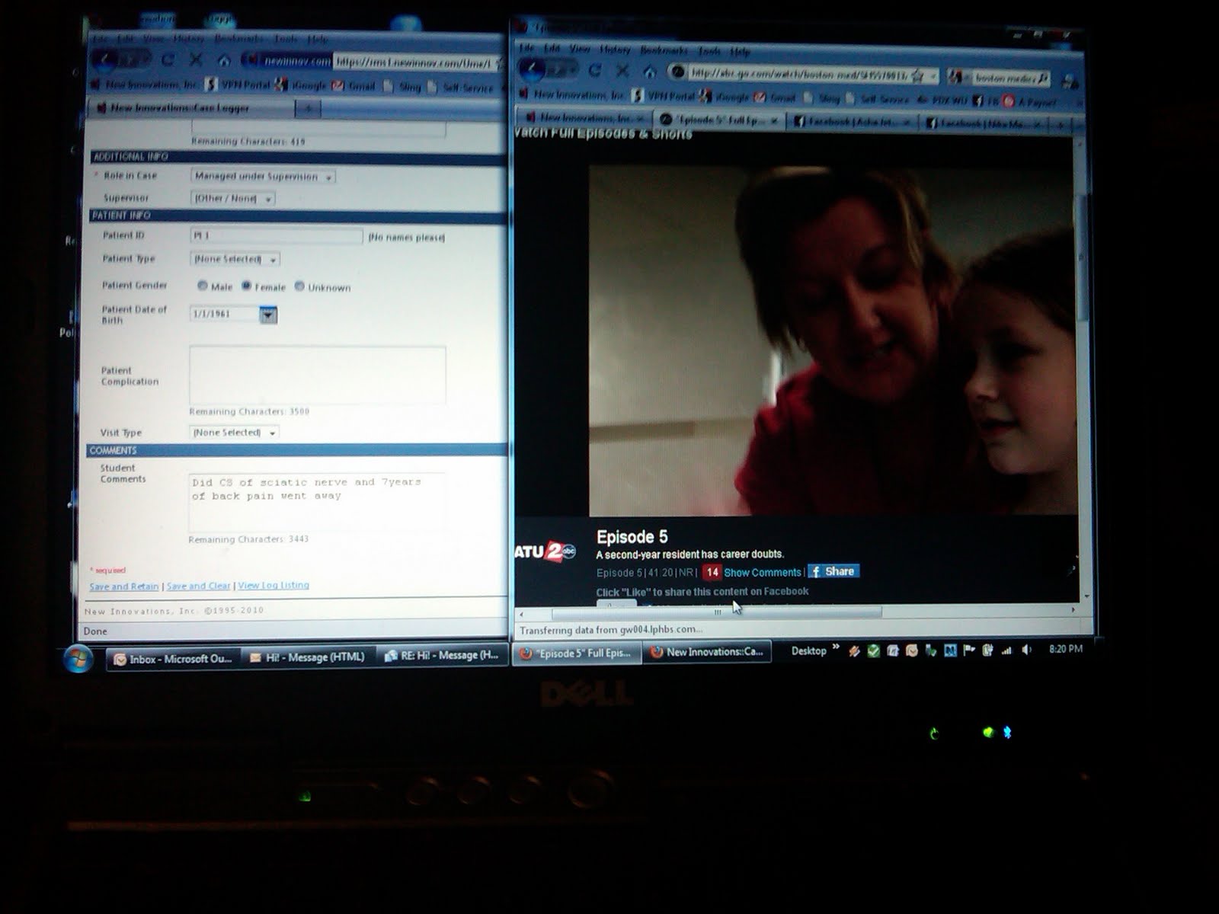The height and width of the screenshot is (914, 1219).
Task: Click the 8:20 PM clock on the taskbar
Action: [1065, 649]
